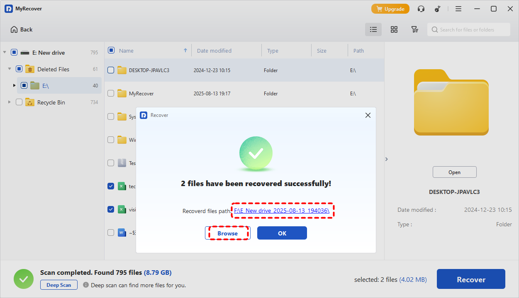Check the DESKTOP-JPAVLC3 folder checkbox

pos(111,70)
